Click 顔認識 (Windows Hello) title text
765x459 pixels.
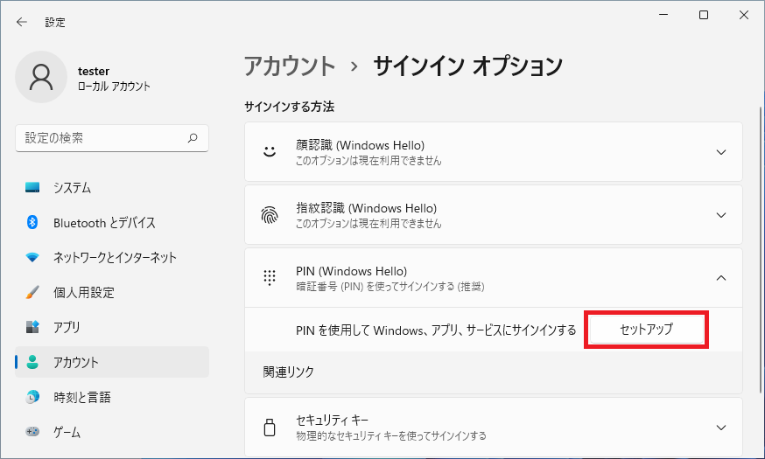click(360, 145)
